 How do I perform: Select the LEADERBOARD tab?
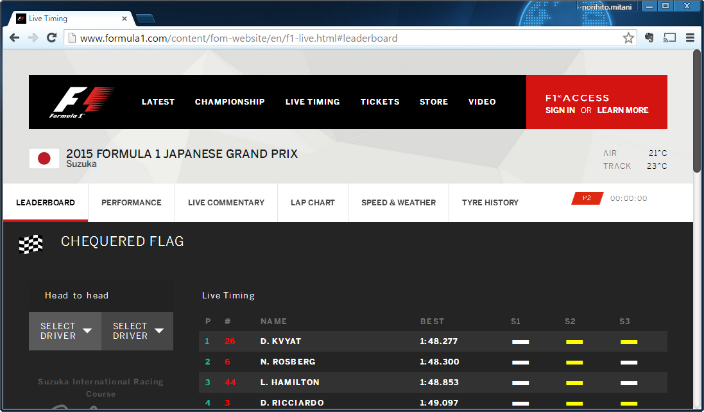pos(46,202)
